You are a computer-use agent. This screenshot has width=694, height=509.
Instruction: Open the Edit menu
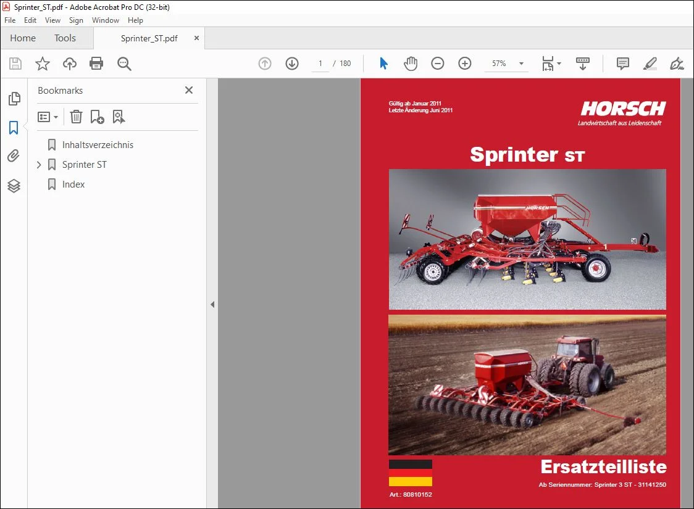click(x=30, y=20)
